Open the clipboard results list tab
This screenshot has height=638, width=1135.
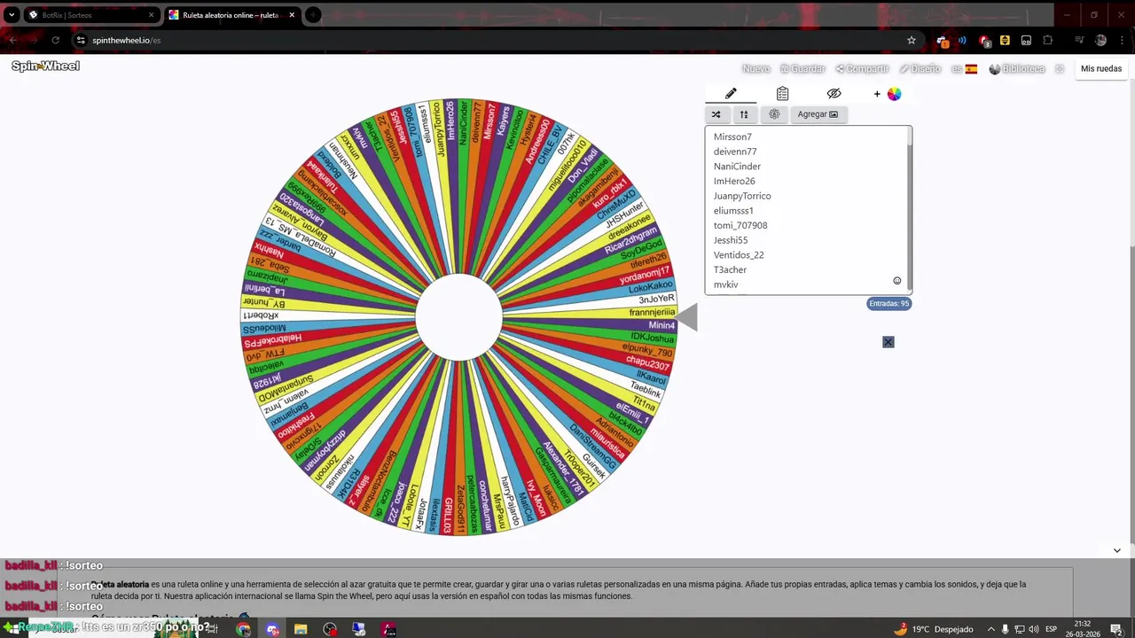point(782,94)
